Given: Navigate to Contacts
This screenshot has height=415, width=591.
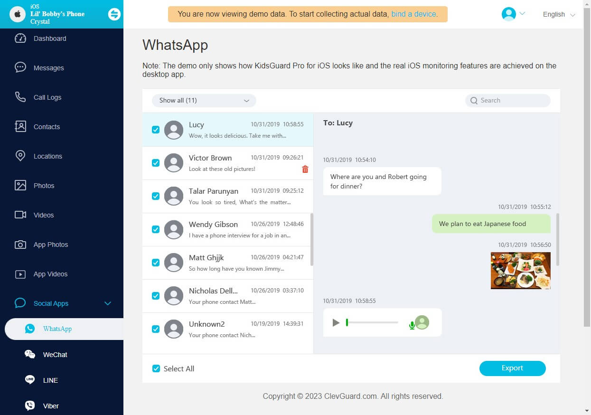Looking at the screenshot, I should pyautogui.click(x=62, y=127).
